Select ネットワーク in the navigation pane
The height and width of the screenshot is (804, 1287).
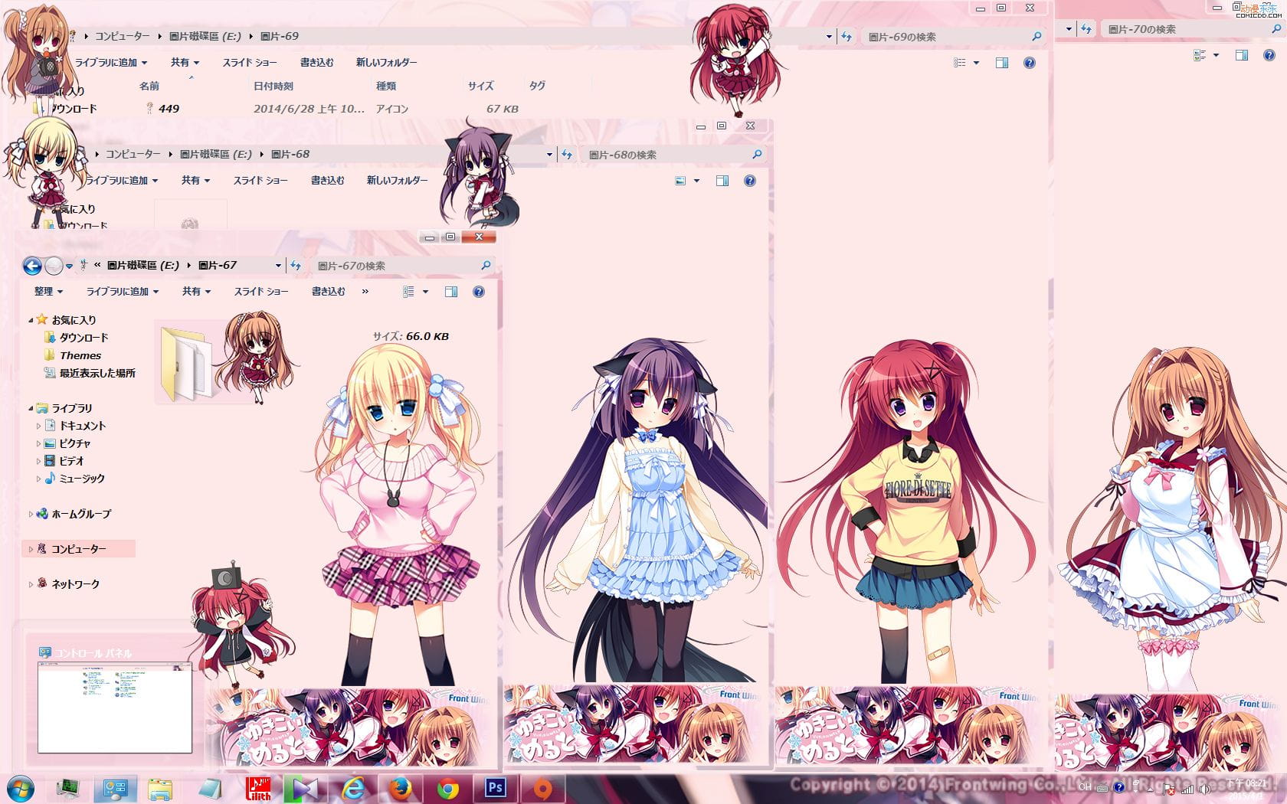coord(67,584)
